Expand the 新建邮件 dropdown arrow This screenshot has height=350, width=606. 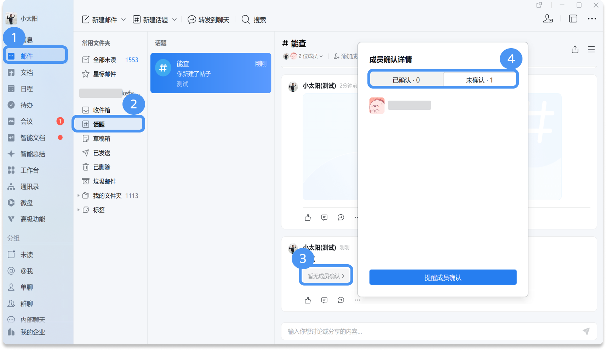[x=124, y=19]
